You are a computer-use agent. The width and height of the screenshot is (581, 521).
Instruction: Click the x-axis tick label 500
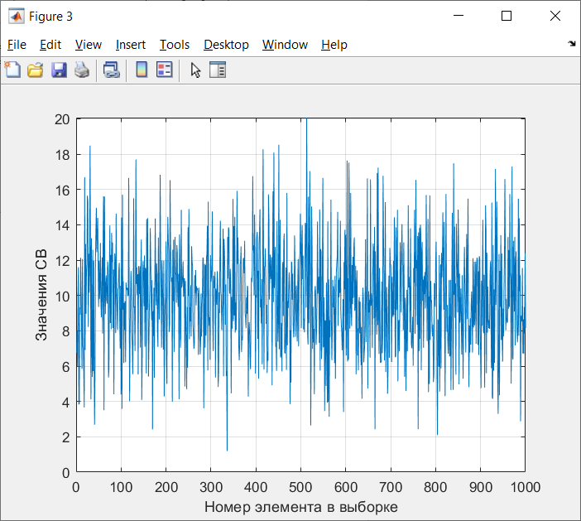coord(300,487)
